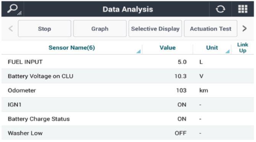The height and width of the screenshot is (142, 256).
Task: Select the Washer Low row
Action: [x=128, y=133]
